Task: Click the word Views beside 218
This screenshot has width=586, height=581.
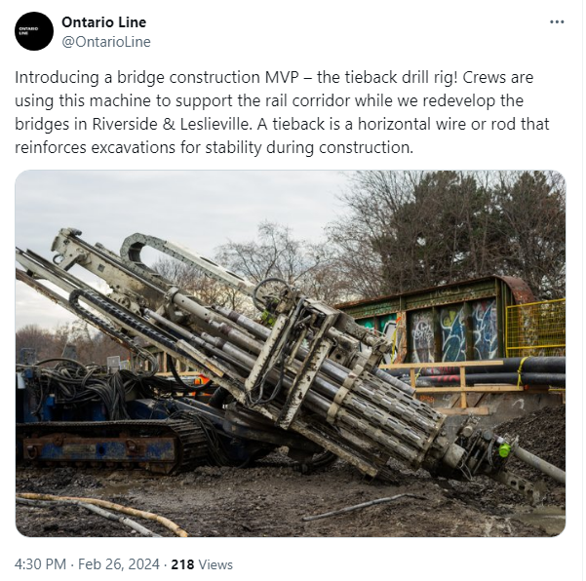Action: tap(215, 564)
